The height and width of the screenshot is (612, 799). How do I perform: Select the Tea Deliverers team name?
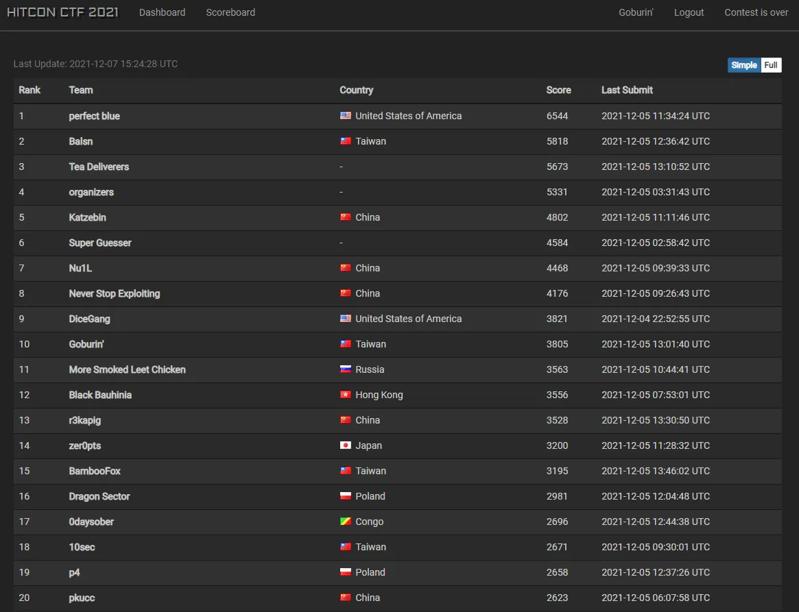[x=99, y=167]
